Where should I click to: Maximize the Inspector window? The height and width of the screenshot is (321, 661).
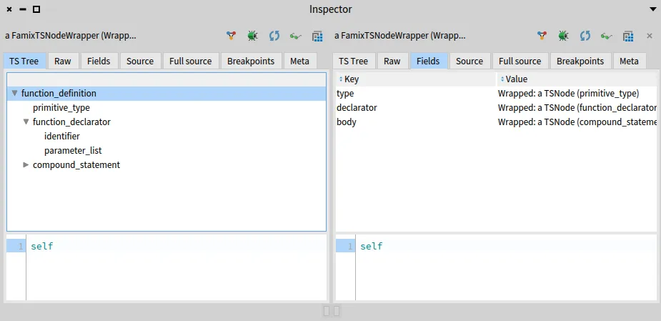[36, 9]
